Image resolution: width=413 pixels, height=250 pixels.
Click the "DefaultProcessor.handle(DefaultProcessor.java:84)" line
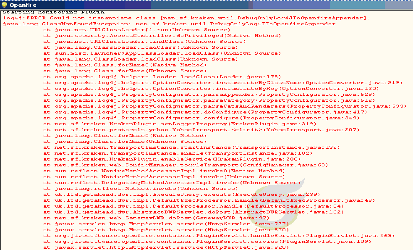coord(193,206)
